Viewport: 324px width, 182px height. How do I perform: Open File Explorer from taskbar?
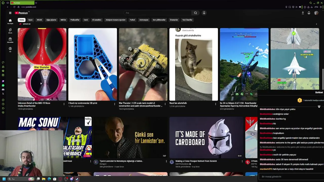coord(44,179)
